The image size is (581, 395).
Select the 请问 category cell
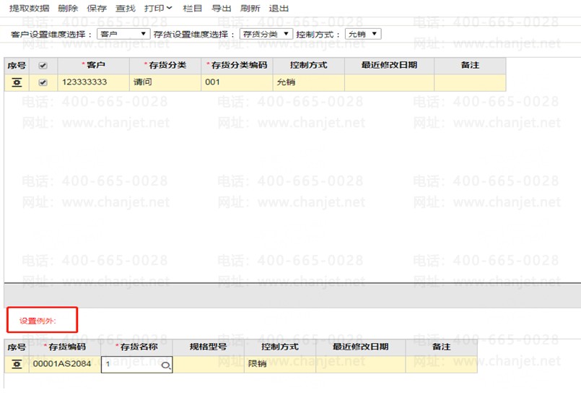point(165,82)
